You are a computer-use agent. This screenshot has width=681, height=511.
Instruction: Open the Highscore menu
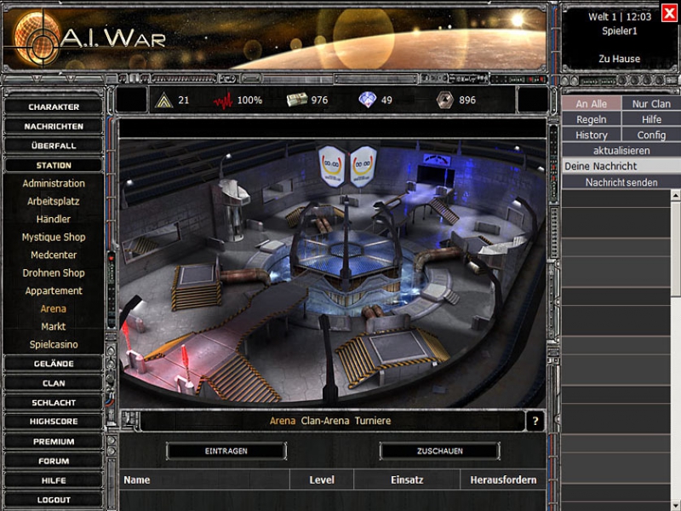click(54, 422)
